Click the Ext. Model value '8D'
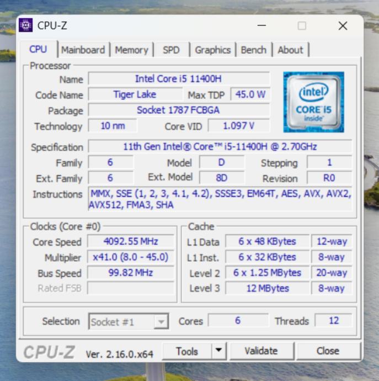Screen dimensions: 379x381 221,178
